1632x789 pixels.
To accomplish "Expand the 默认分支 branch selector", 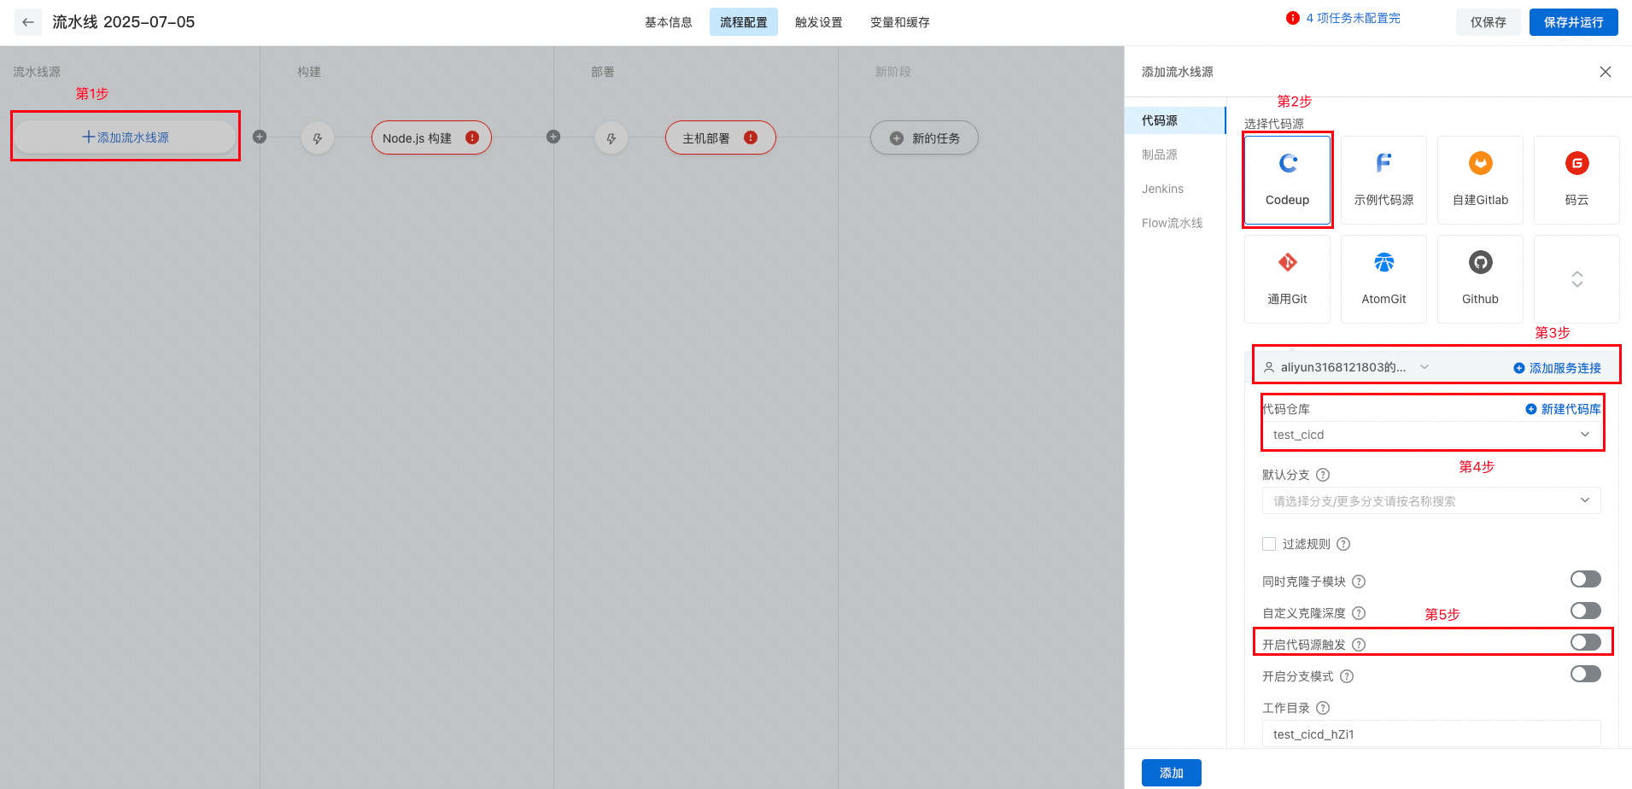I will click(1430, 500).
